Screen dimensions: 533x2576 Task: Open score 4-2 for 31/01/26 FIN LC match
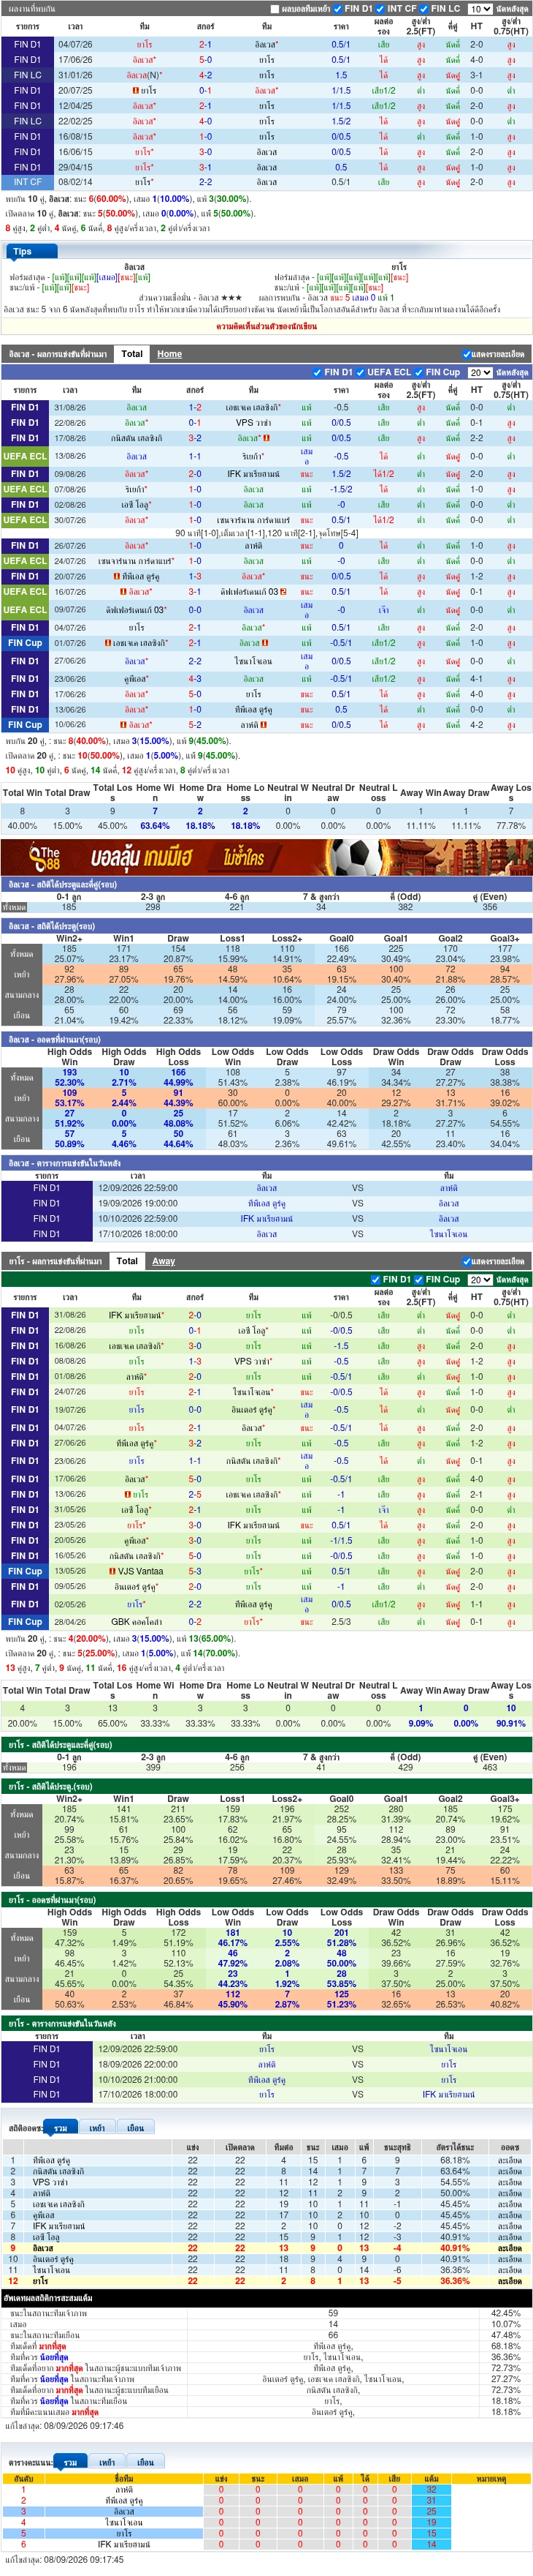[204, 75]
